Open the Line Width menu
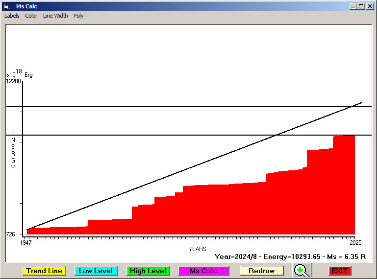The image size is (377, 279). click(55, 16)
